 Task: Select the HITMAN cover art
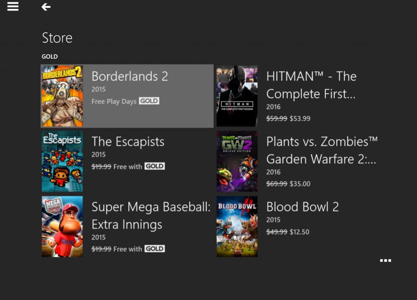[237, 96]
